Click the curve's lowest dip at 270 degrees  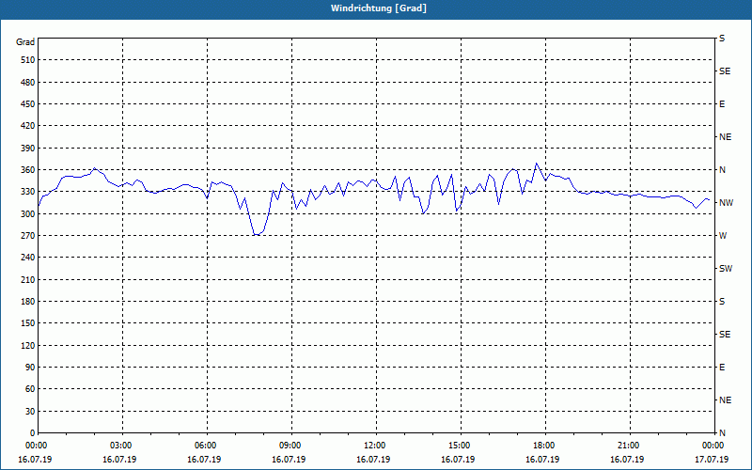point(257,234)
